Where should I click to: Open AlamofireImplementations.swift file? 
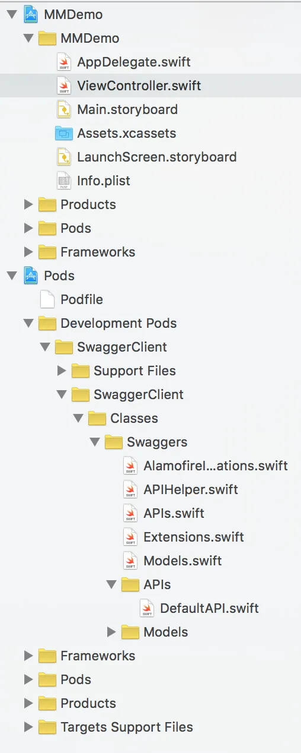point(216,466)
